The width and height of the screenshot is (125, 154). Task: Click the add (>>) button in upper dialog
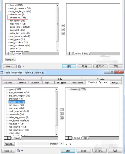[x=63, y=25]
